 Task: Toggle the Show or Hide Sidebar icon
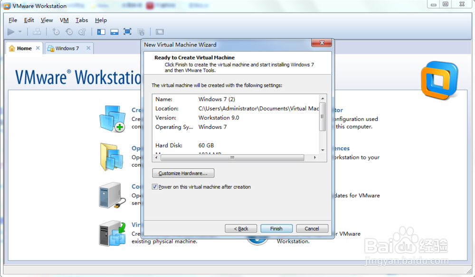[101, 32]
